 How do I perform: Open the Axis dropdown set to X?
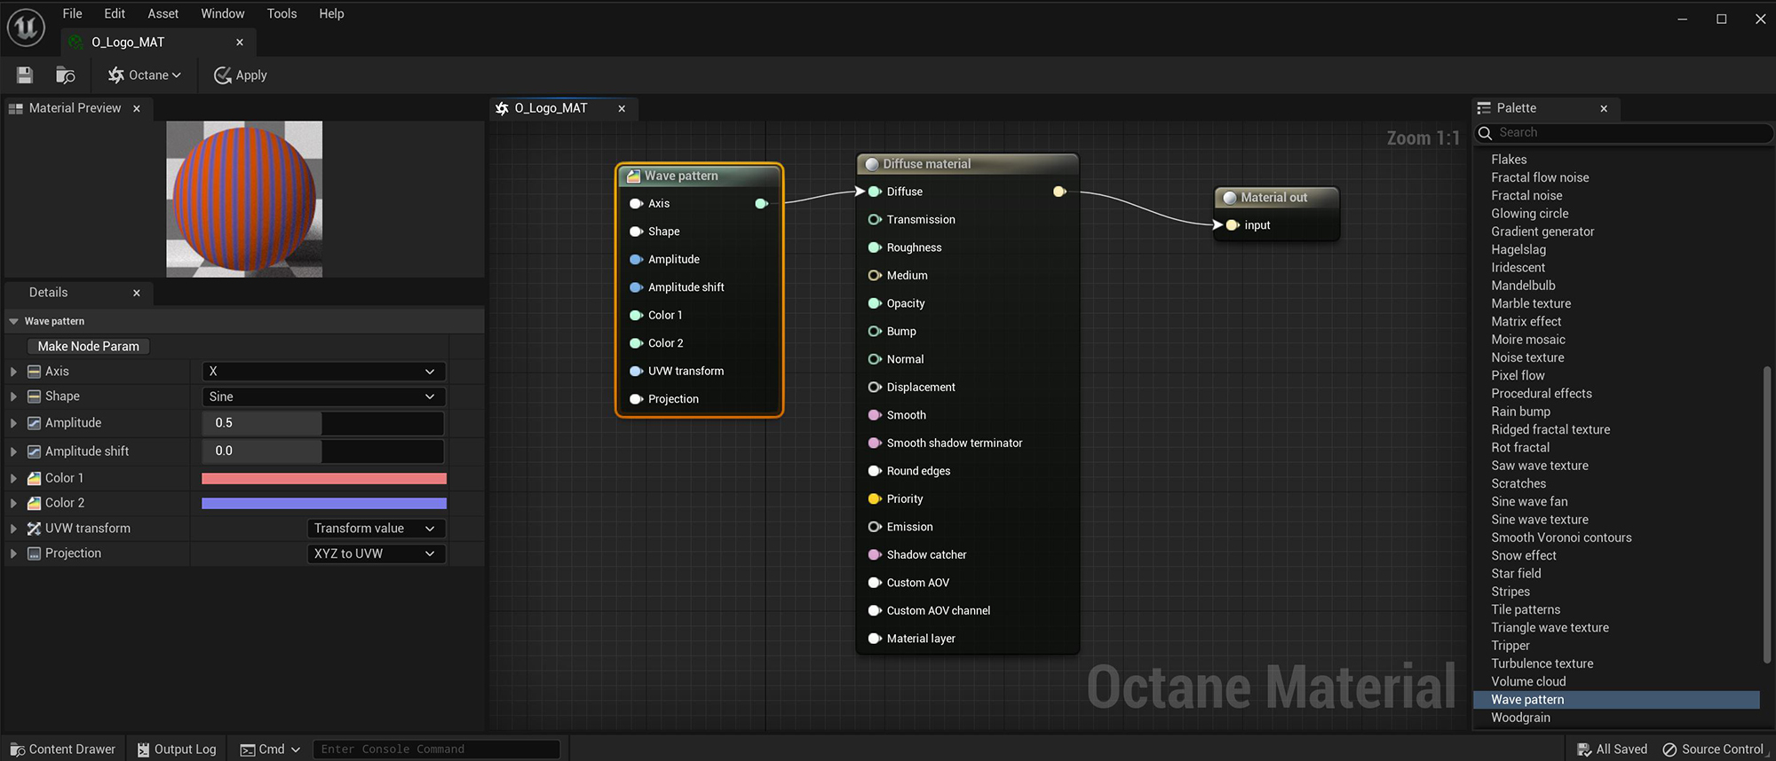[x=323, y=372]
